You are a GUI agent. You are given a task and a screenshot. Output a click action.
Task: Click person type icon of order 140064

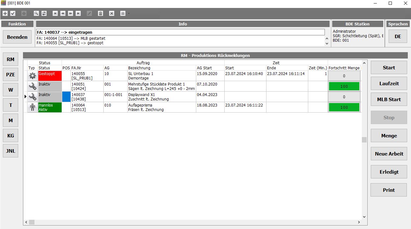click(33, 107)
